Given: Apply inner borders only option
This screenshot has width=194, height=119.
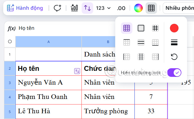Looking at the screenshot, I should 155,28.
